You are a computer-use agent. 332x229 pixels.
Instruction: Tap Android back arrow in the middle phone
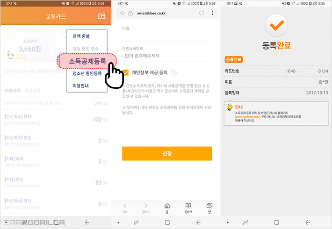pyautogui.click(x=198, y=222)
